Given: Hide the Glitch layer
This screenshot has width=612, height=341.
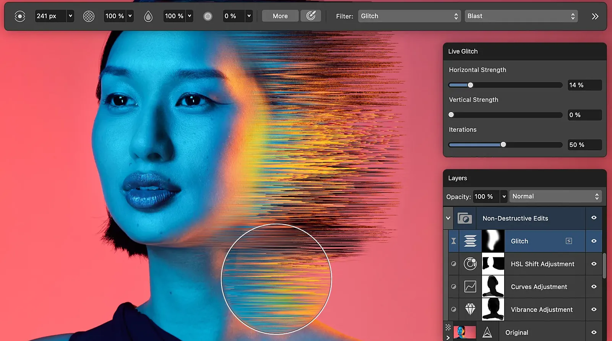Looking at the screenshot, I should point(594,241).
